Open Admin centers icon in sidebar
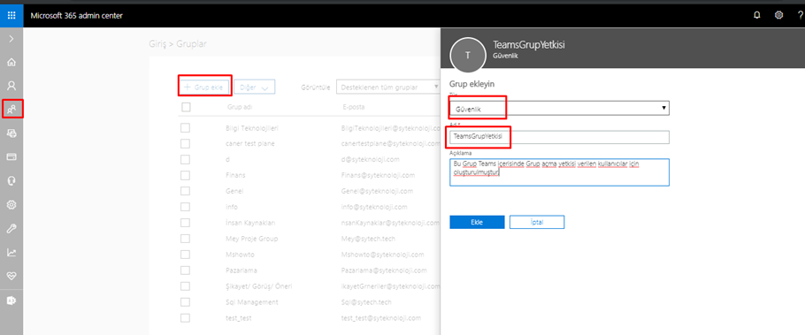This screenshot has width=805, height=335. point(11,301)
